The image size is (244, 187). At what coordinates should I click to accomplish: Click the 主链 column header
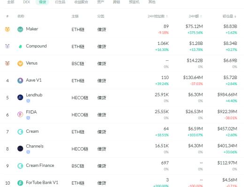point(75,16)
